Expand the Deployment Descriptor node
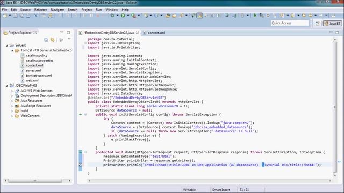Viewport: 344px width, 193px height. 12,96
